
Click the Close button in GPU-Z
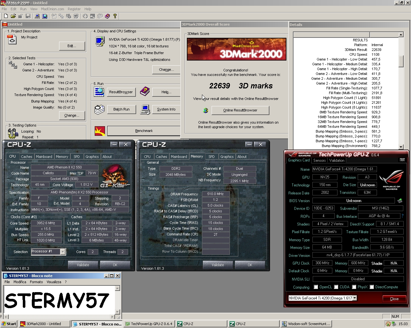394,299
